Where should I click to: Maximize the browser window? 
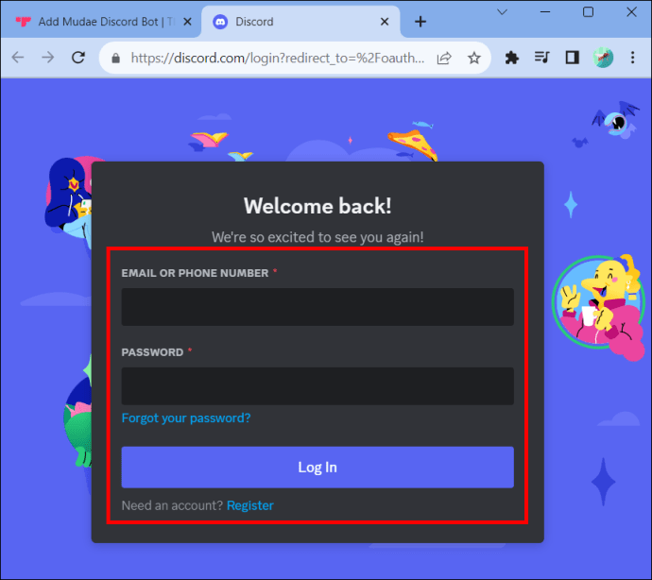[588, 12]
